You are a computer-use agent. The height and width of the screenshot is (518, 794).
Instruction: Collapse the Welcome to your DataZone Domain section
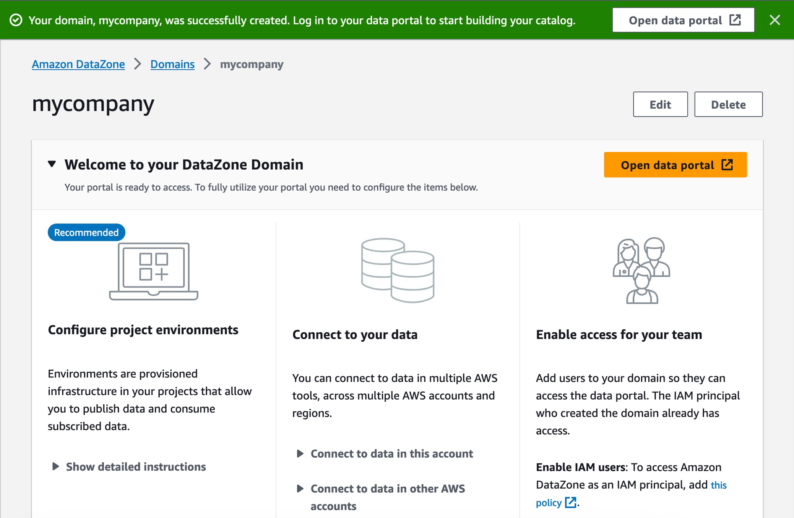coord(52,164)
